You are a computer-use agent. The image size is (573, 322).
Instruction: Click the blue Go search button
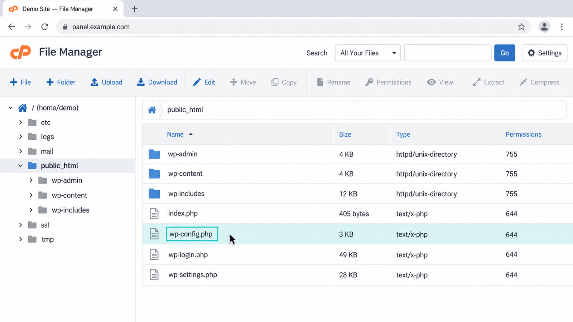click(505, 53)
